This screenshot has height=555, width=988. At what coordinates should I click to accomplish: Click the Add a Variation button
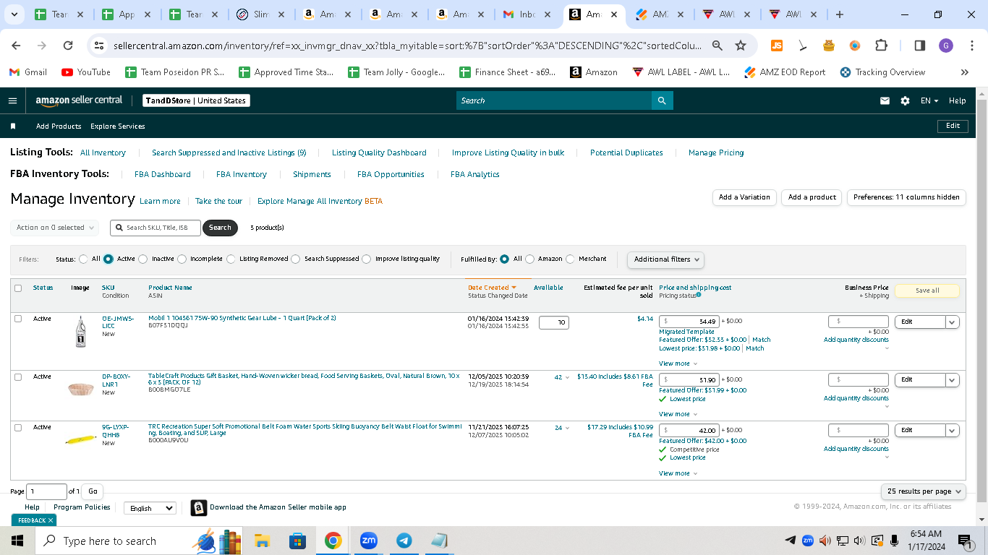(x=744, y=197)
